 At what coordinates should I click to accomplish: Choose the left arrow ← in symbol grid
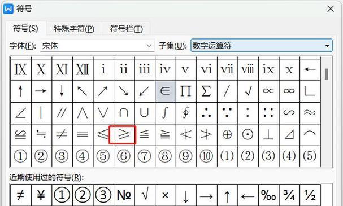[310, 69]
